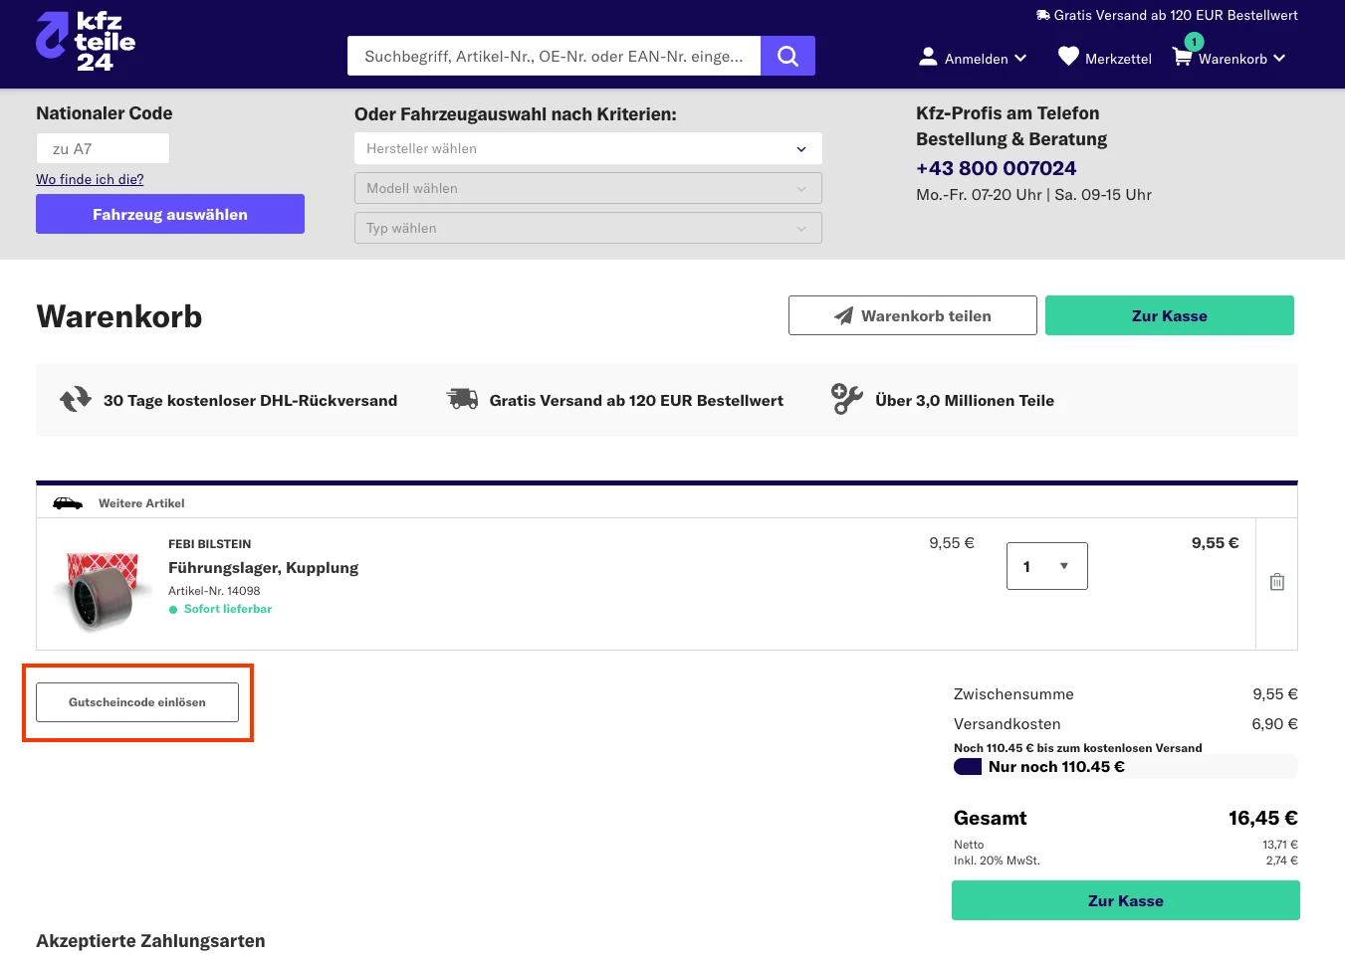Click 'Mo.-Fr. 07-20 Uhr' opening hours text
The width and height of the screenshot is (1345, 958).
click(979, 195)
